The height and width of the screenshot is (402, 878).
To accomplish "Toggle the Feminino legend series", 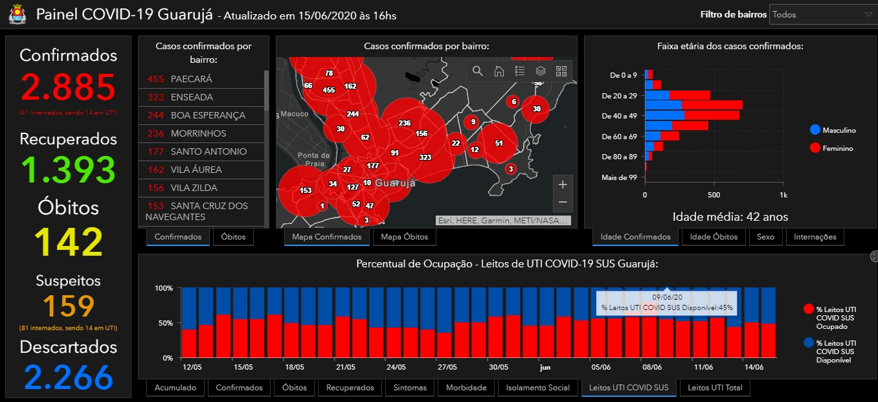I will [832, 148].
